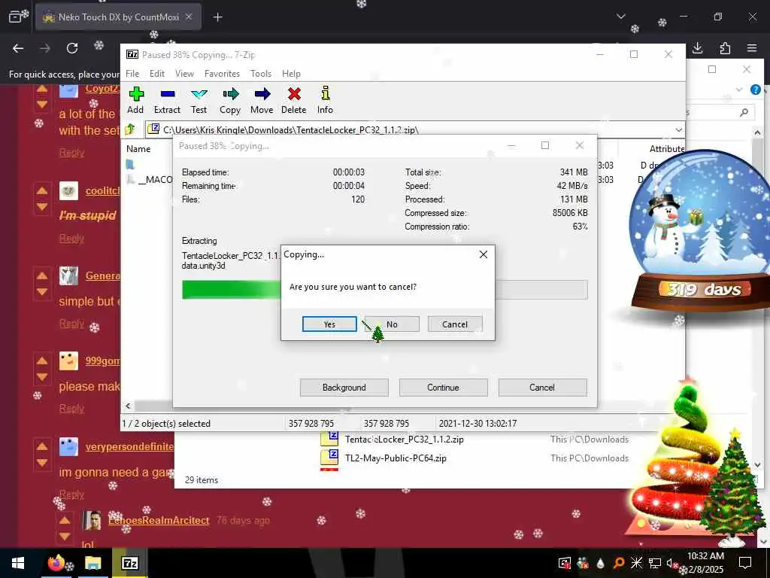Screen dimensions: 770x578
Task: Open the verypersondefinite user link
Action: 129,446
